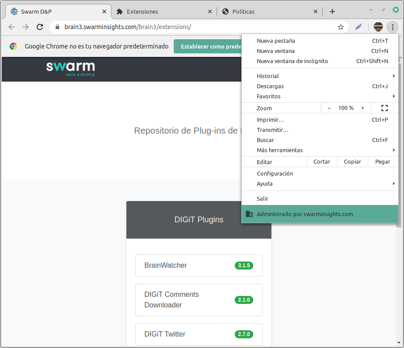This screenshot has width=404, height=348.
Task: Open a new tab with plus button
Action: coord(332,11)
